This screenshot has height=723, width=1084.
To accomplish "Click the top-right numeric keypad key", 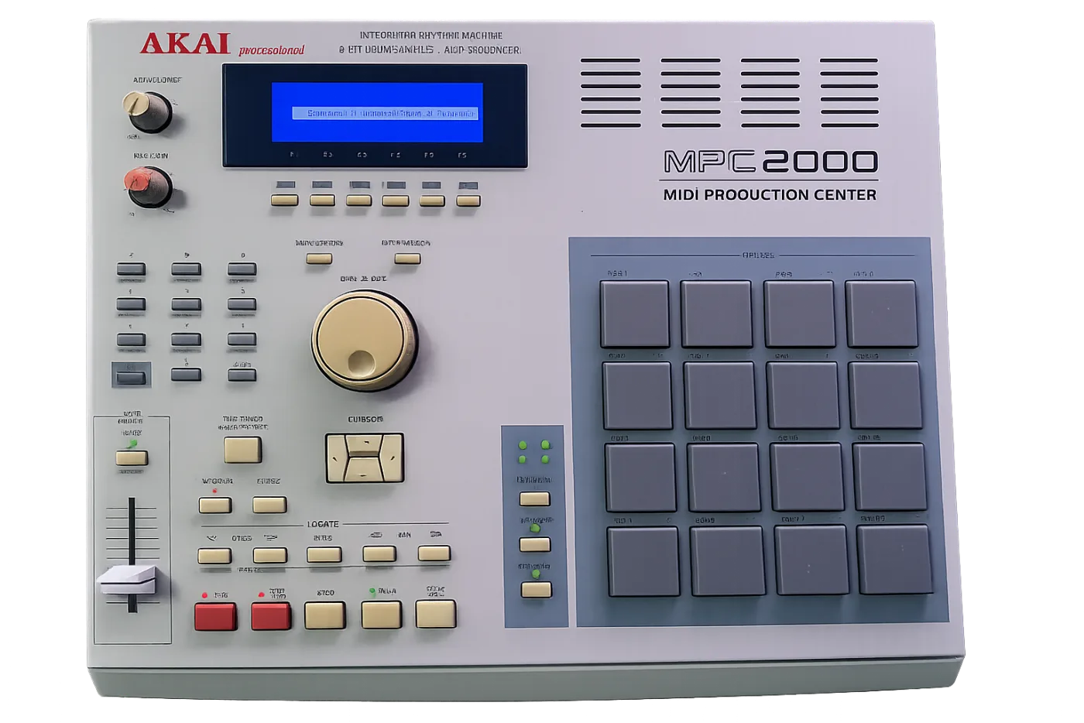I will click(242, 269).
